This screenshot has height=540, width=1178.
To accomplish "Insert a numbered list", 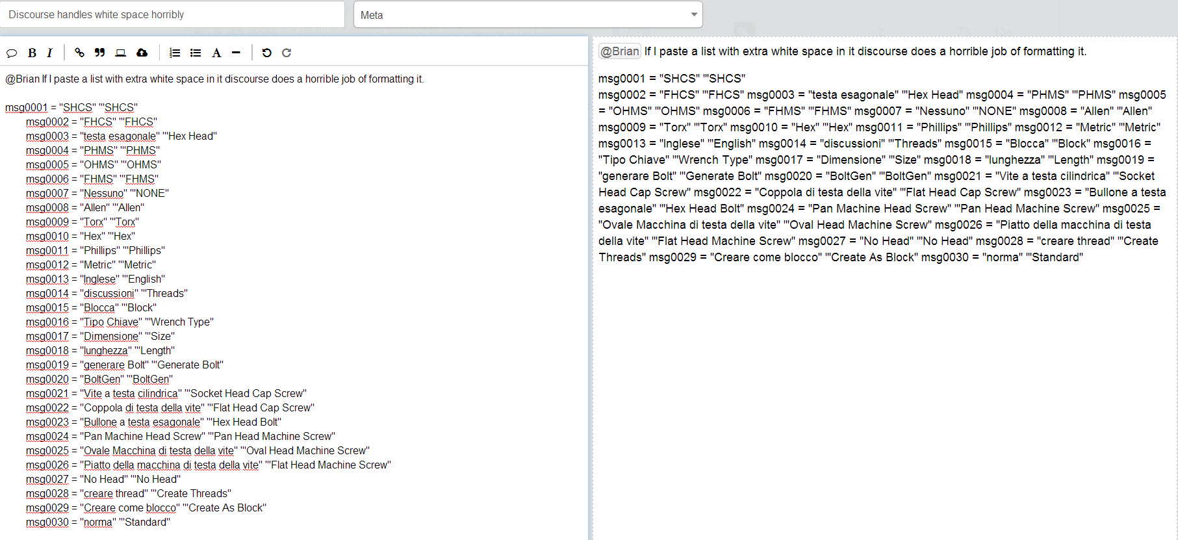I will pyautogui.click(x=175, y=53).
